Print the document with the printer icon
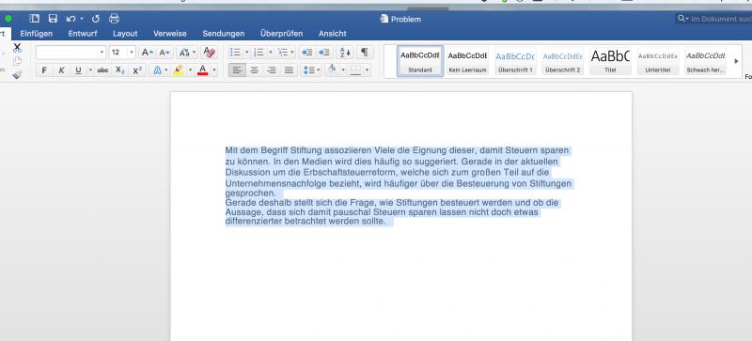 point(114,19)
